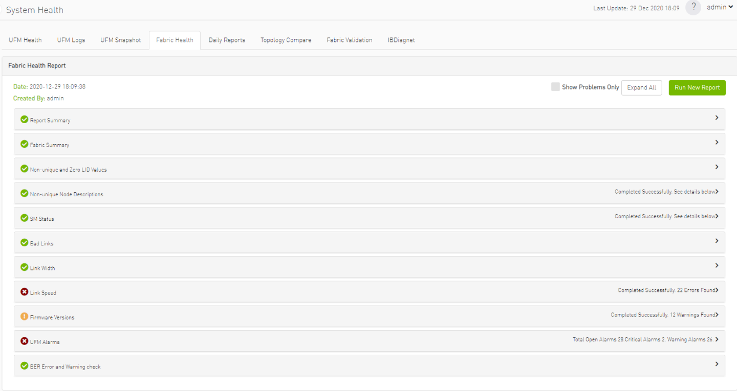This screenshot has height=391, width=737.
Task: Select the Daily Reports tab
Action: pyautogui.click(x=227, y=40)
